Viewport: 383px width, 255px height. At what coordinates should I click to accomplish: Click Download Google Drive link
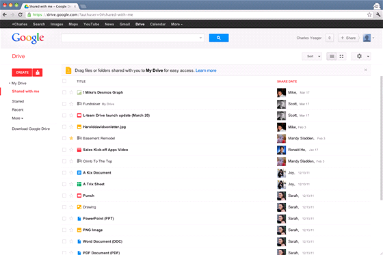31,129
